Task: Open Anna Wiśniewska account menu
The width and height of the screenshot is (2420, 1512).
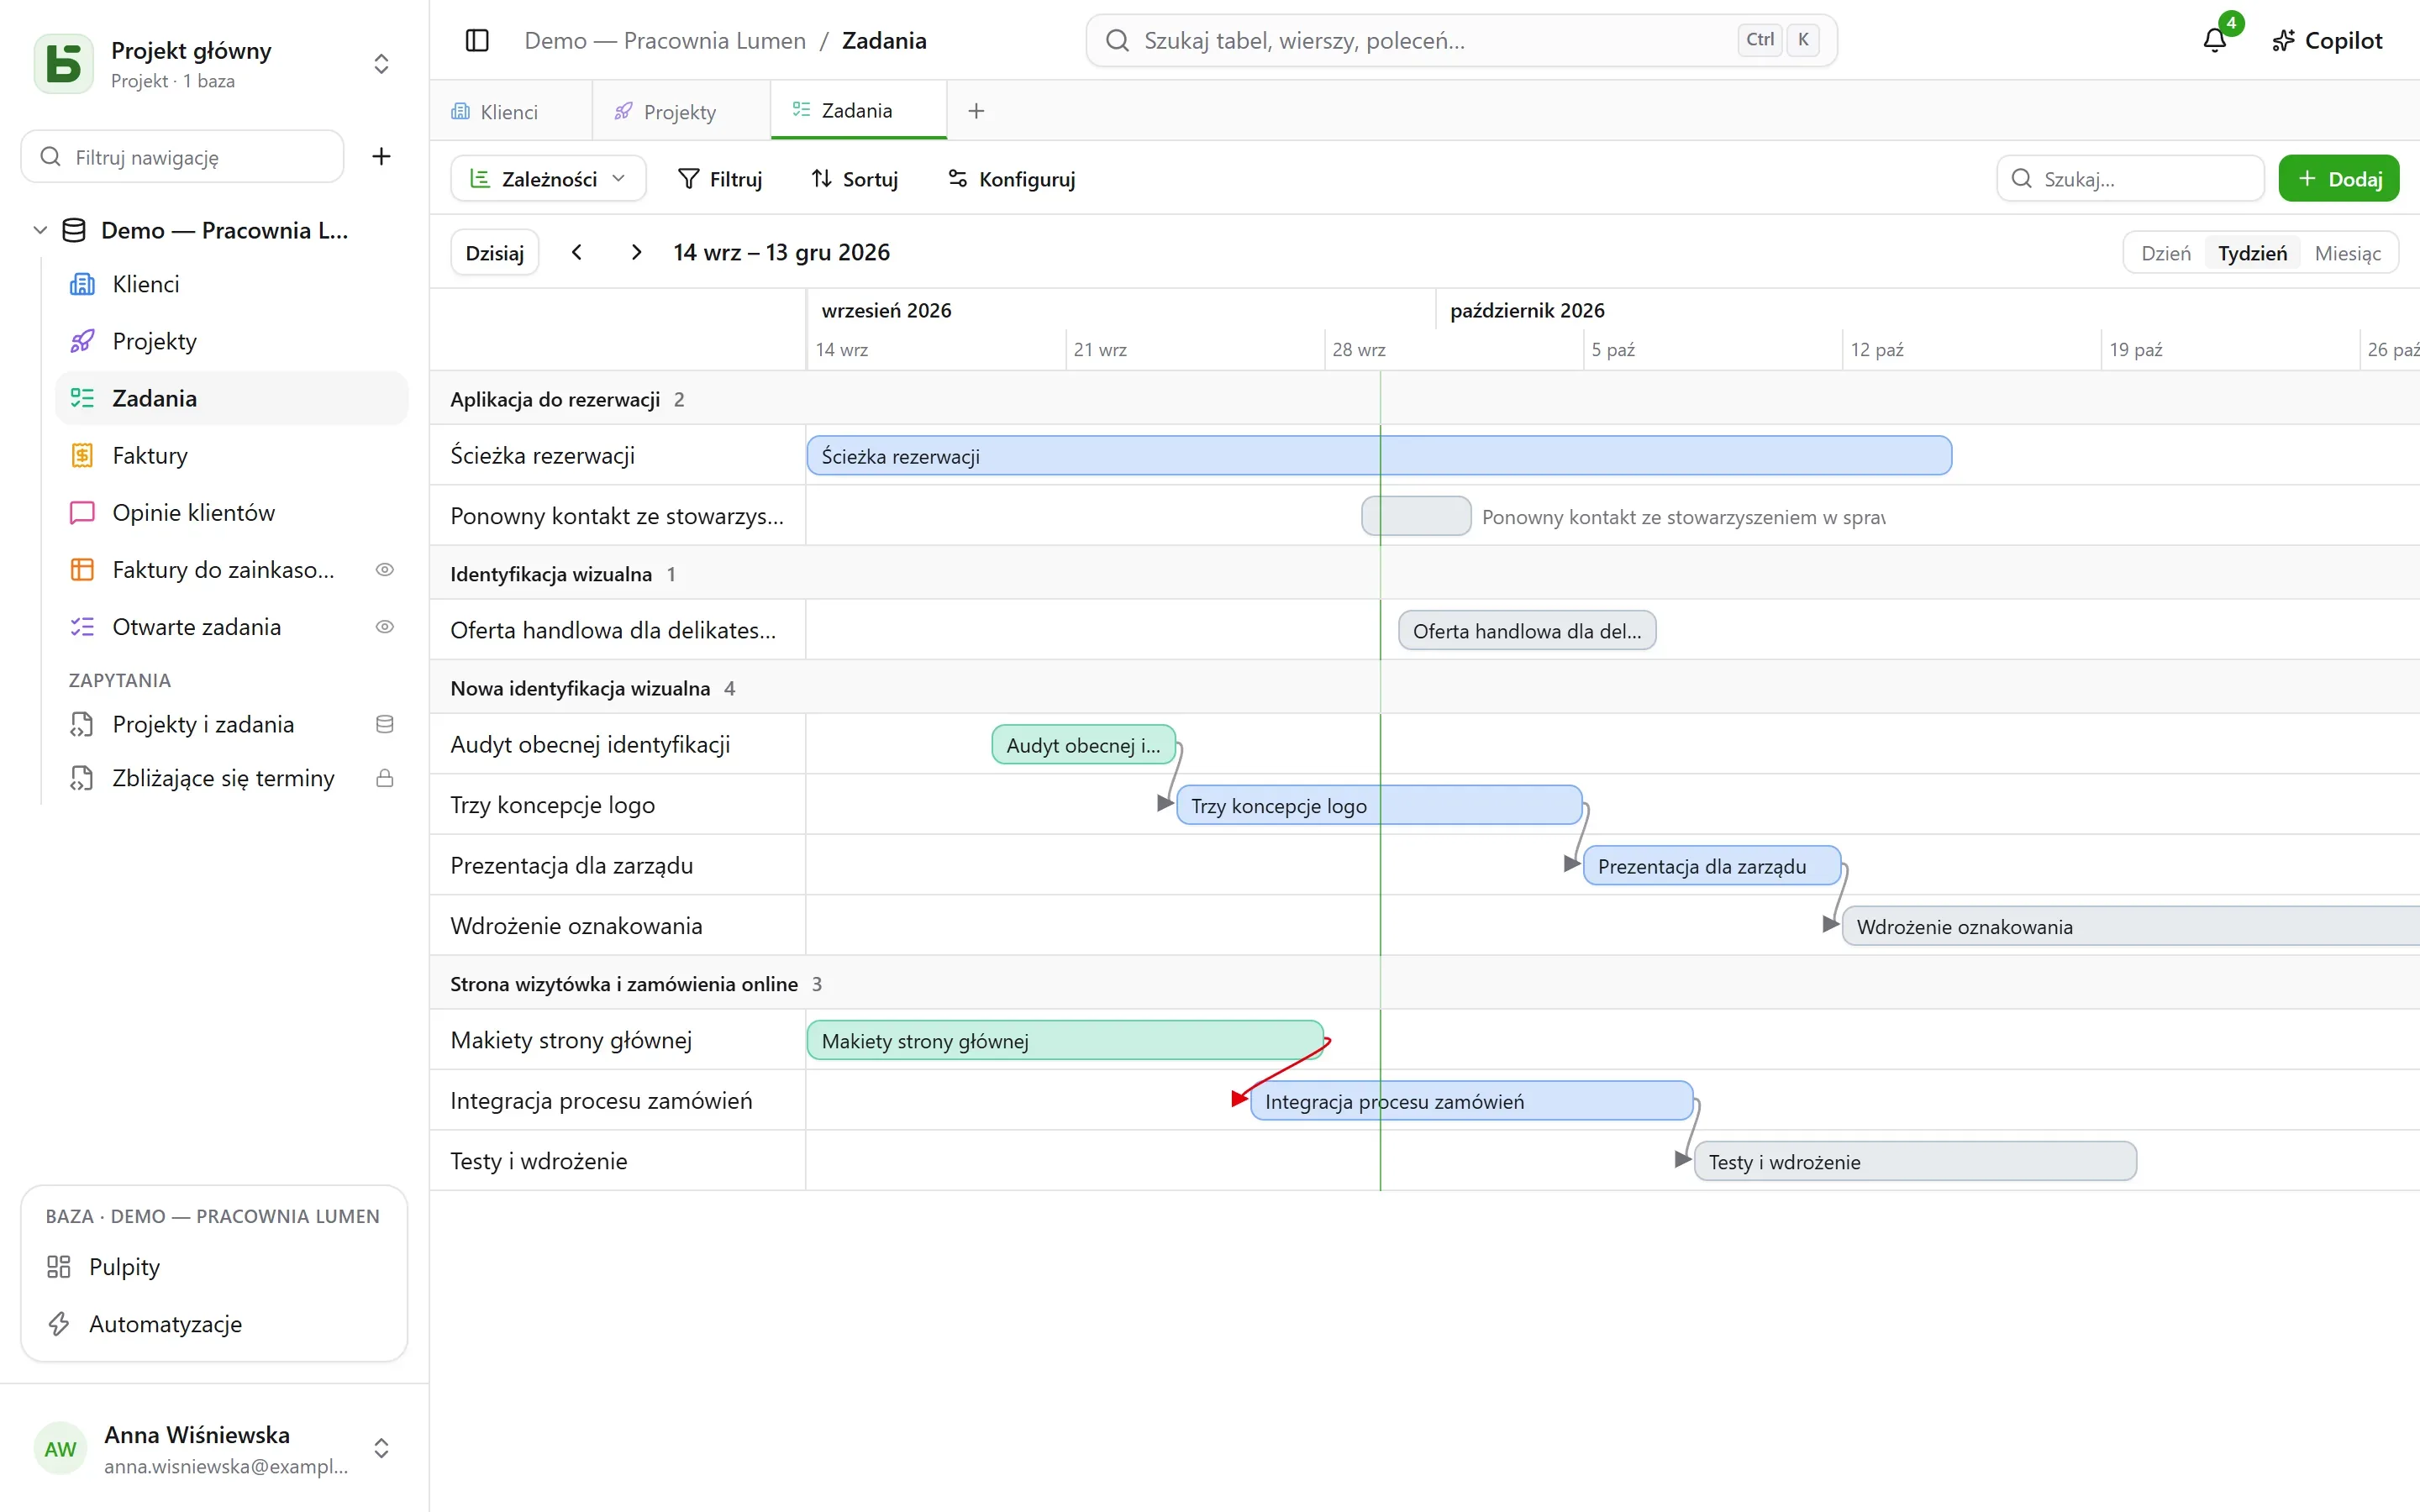Action: point(214,1449)
